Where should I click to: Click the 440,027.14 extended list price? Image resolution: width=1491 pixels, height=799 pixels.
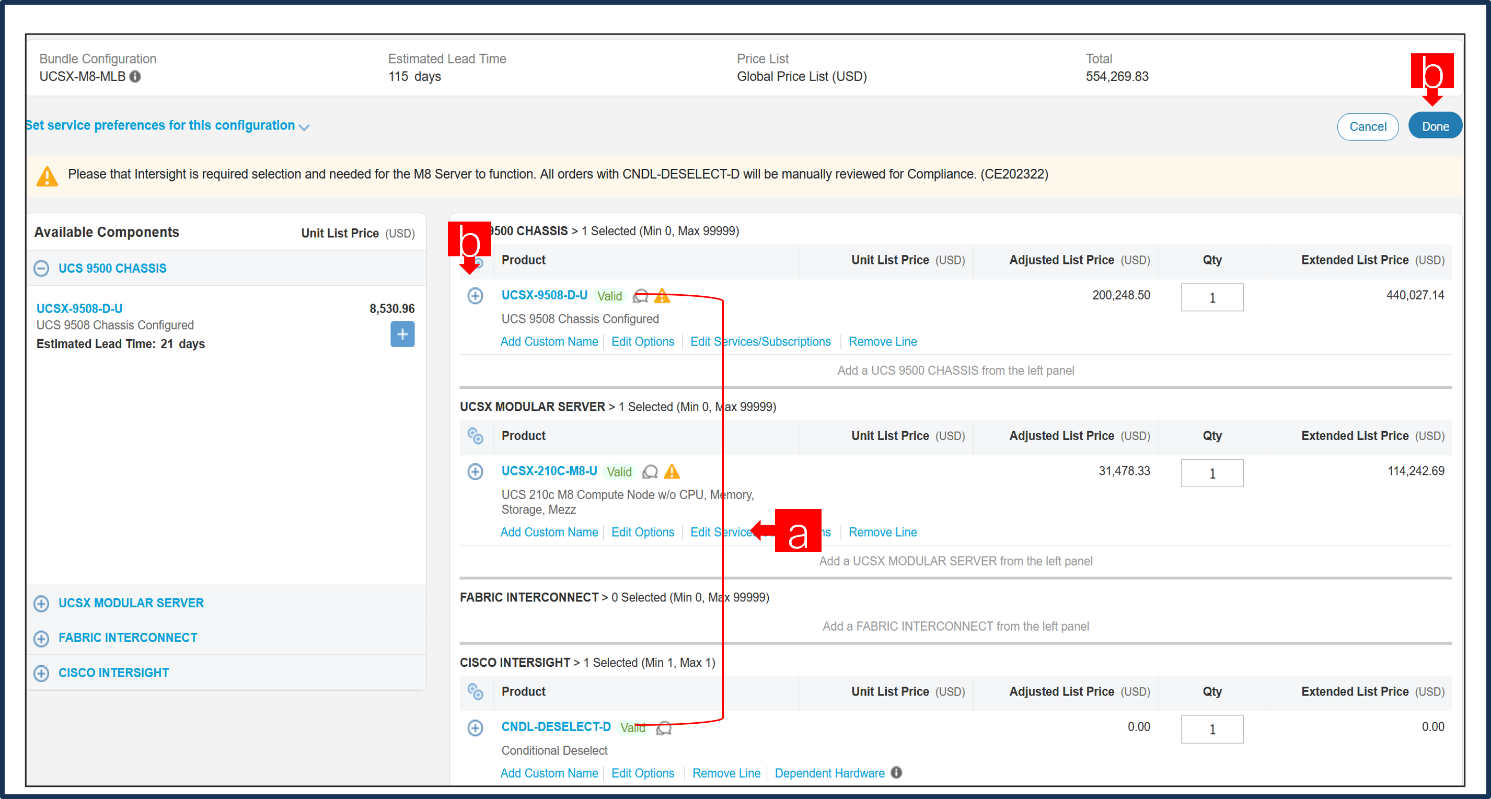click(x=1415, y=295)
